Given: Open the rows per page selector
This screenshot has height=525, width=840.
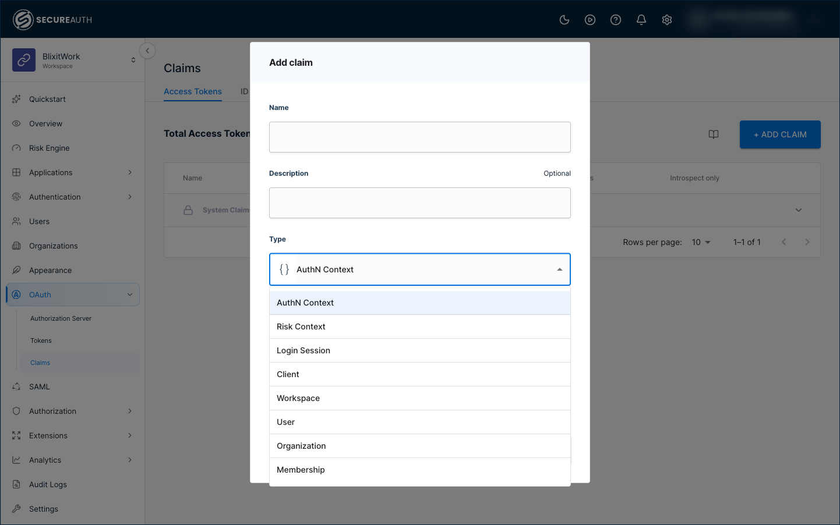Looking at the screenshot, I should [701, 242].
